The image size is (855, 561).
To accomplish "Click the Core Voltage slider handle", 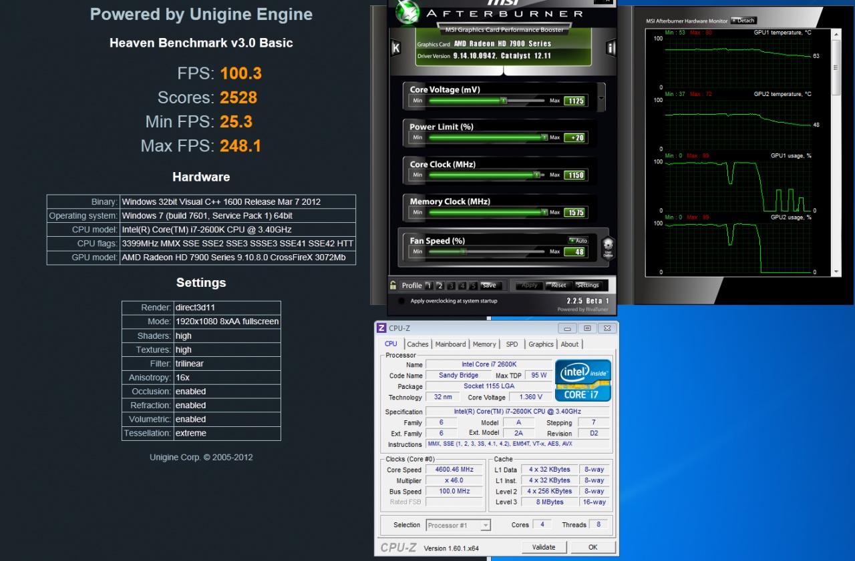I will point(504,101).
